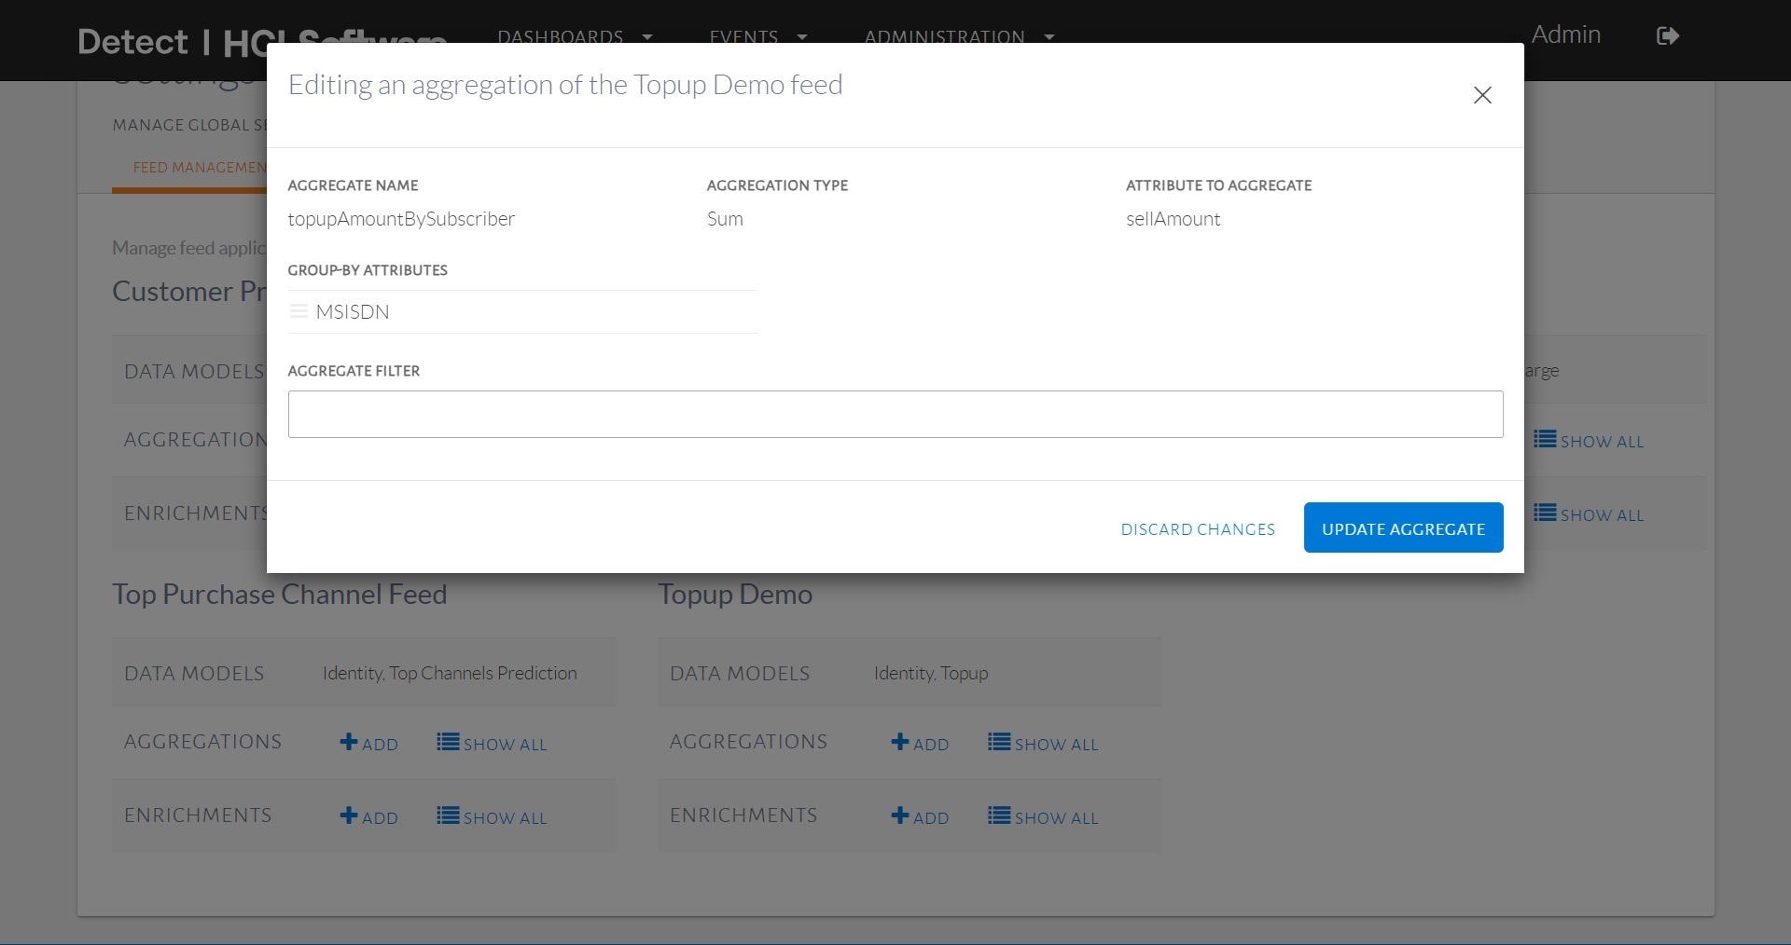Click Show All icon for Top Purchase Channel enrichments
1791x945 pixels.
pyautogui.click(x=448, y=815)
